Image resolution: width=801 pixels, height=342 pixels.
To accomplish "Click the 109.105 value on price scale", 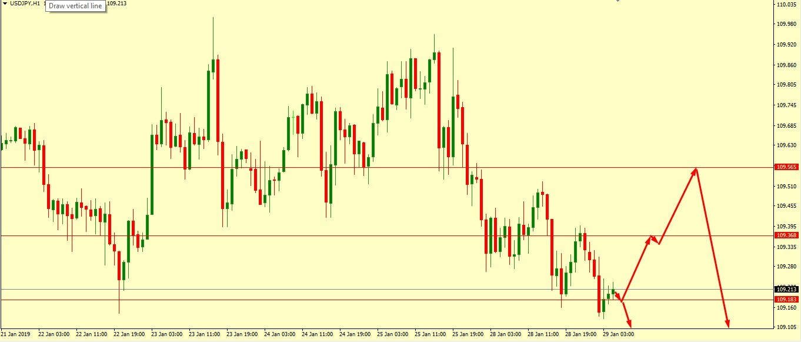I will tap(786, 327).
